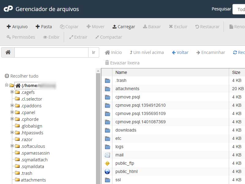Expand the .softaculous tree folder
The height and width of the screenshot is (184, 245).
(12, 146)
